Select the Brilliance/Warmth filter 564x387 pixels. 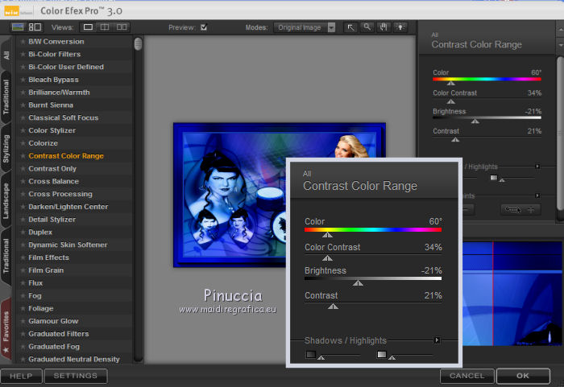[x=59, y=93]
